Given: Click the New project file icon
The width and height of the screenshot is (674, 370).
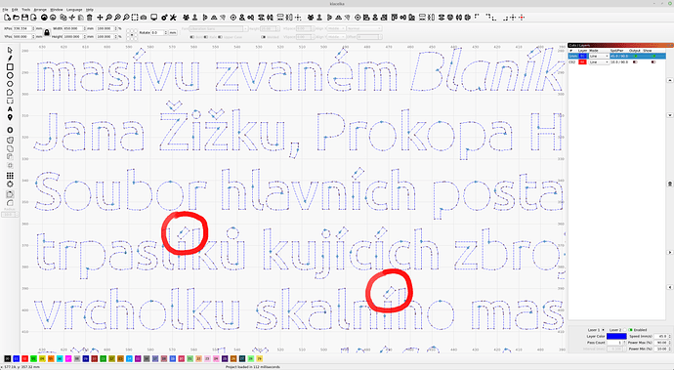Looking at the screenshot, I should (7, 18).
